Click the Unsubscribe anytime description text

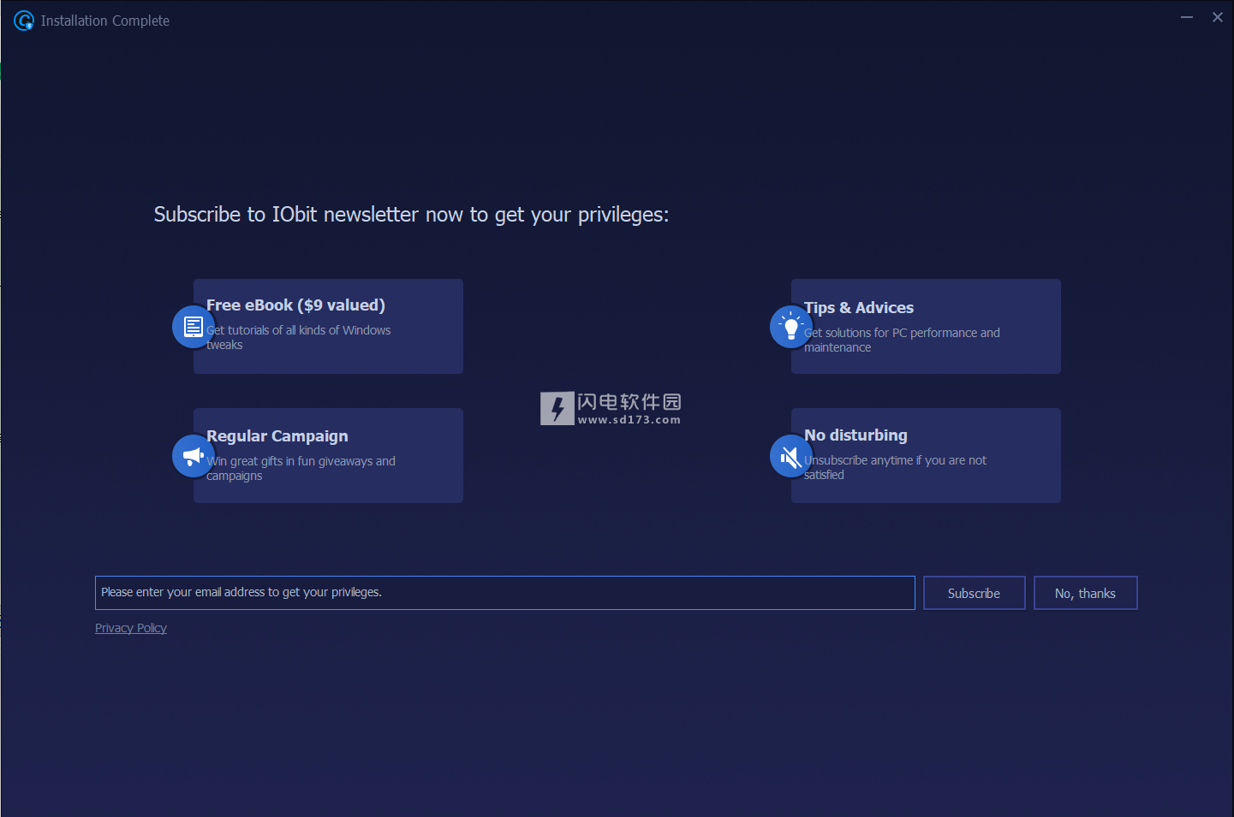pos(895,467)
